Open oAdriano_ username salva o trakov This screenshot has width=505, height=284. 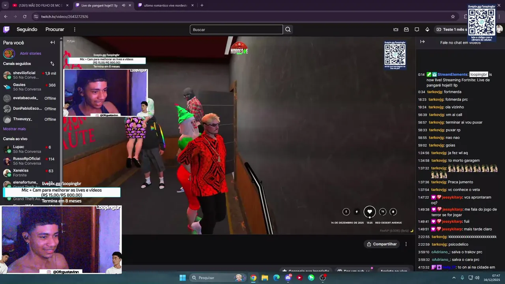point(440,252)
